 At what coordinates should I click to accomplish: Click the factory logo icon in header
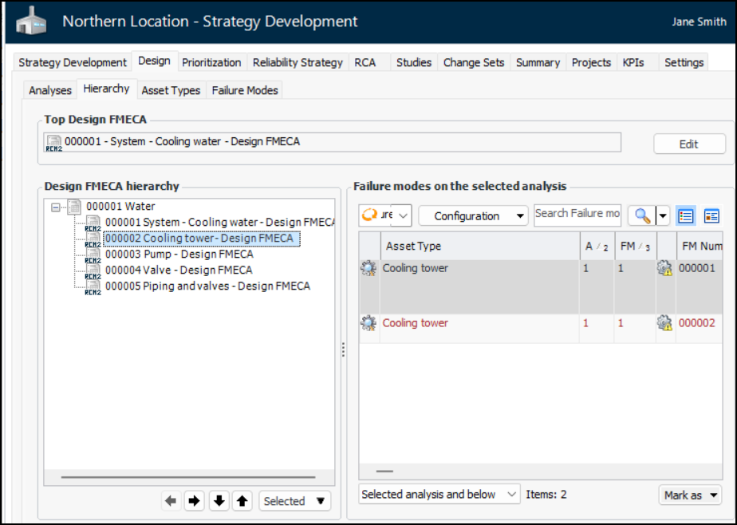tap(32, 22)
